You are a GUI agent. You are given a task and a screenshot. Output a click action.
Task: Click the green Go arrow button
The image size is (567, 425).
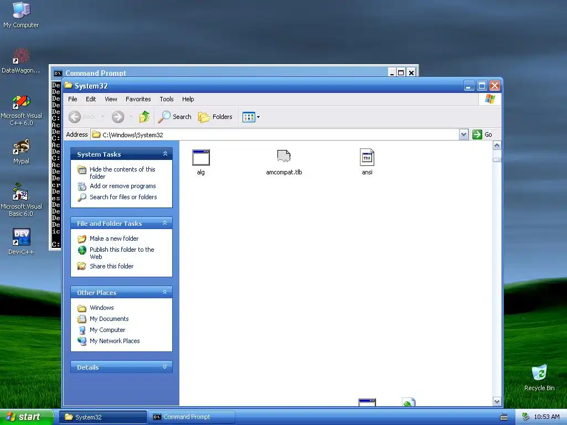pos(477,134)
